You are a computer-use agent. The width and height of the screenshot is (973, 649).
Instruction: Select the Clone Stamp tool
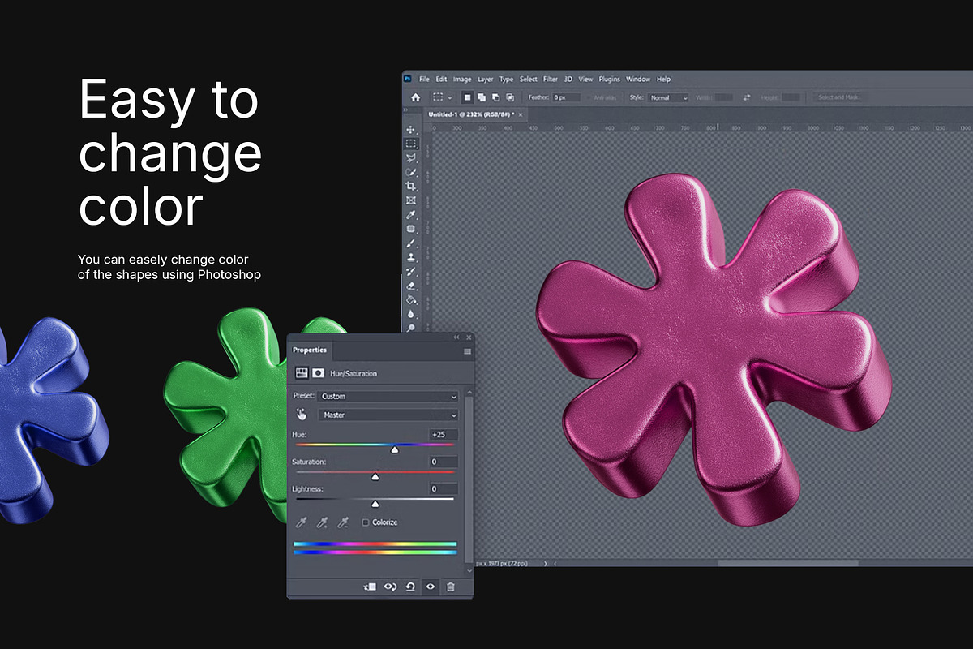[411, 257]
